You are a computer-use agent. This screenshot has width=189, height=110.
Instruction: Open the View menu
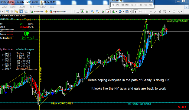[4, 7]
